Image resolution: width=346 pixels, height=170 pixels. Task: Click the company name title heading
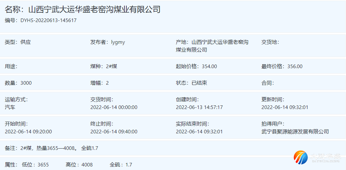point(83,9)
